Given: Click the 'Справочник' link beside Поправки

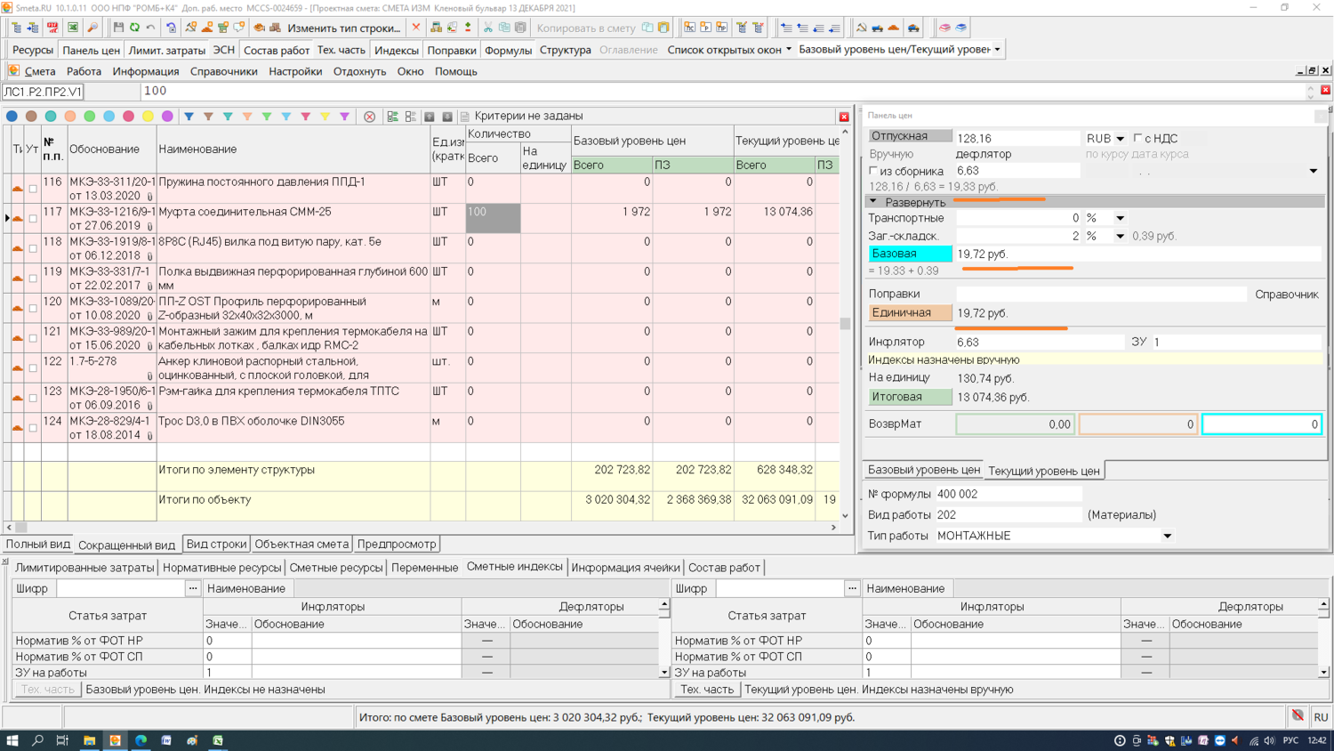Looking at the screenshot, I should pos(1286,295).
